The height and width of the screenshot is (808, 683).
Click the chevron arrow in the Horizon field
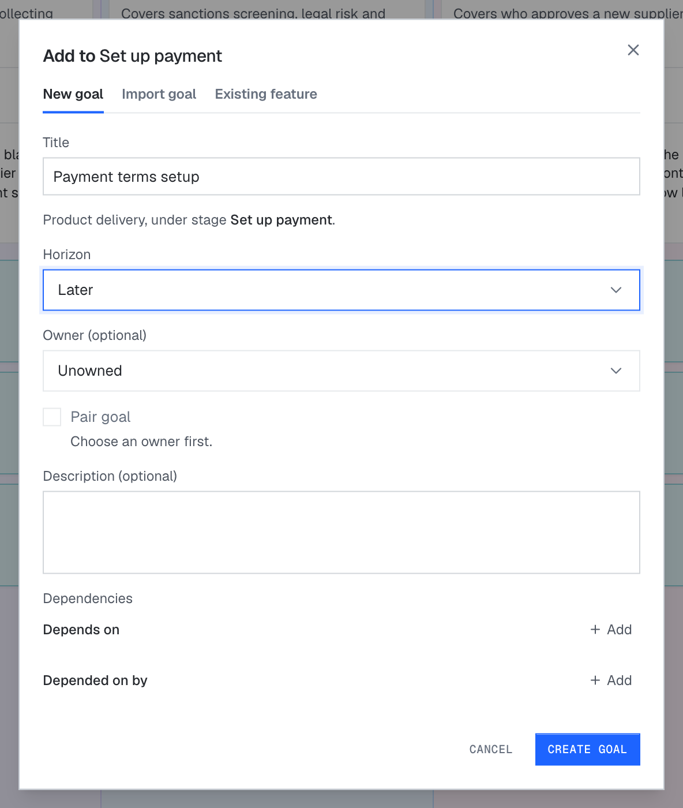616,290
